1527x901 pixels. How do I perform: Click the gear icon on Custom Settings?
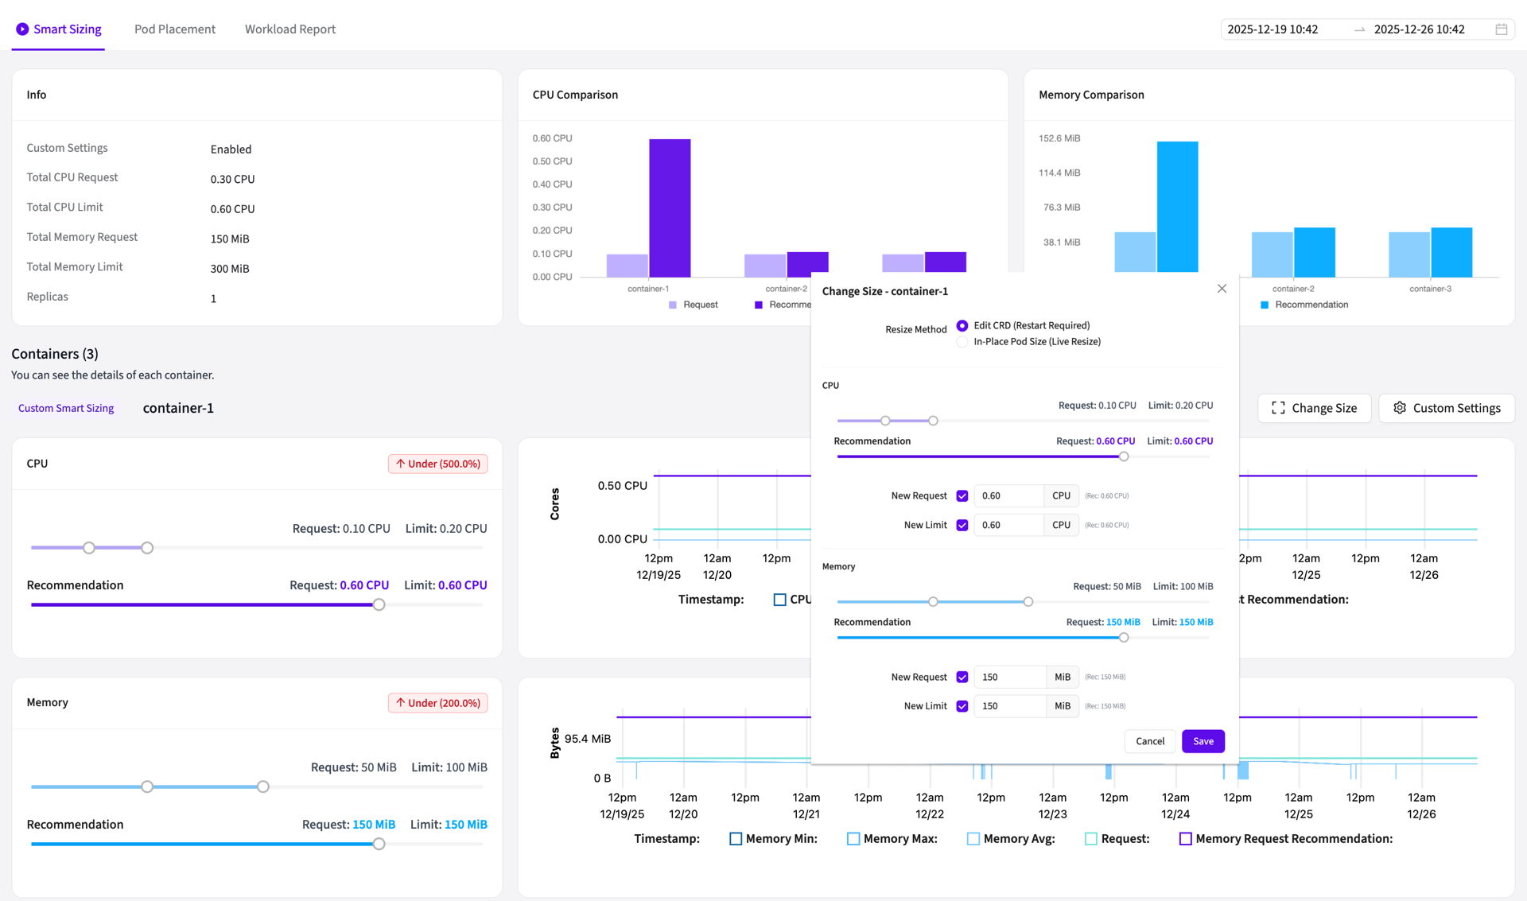1400,408
